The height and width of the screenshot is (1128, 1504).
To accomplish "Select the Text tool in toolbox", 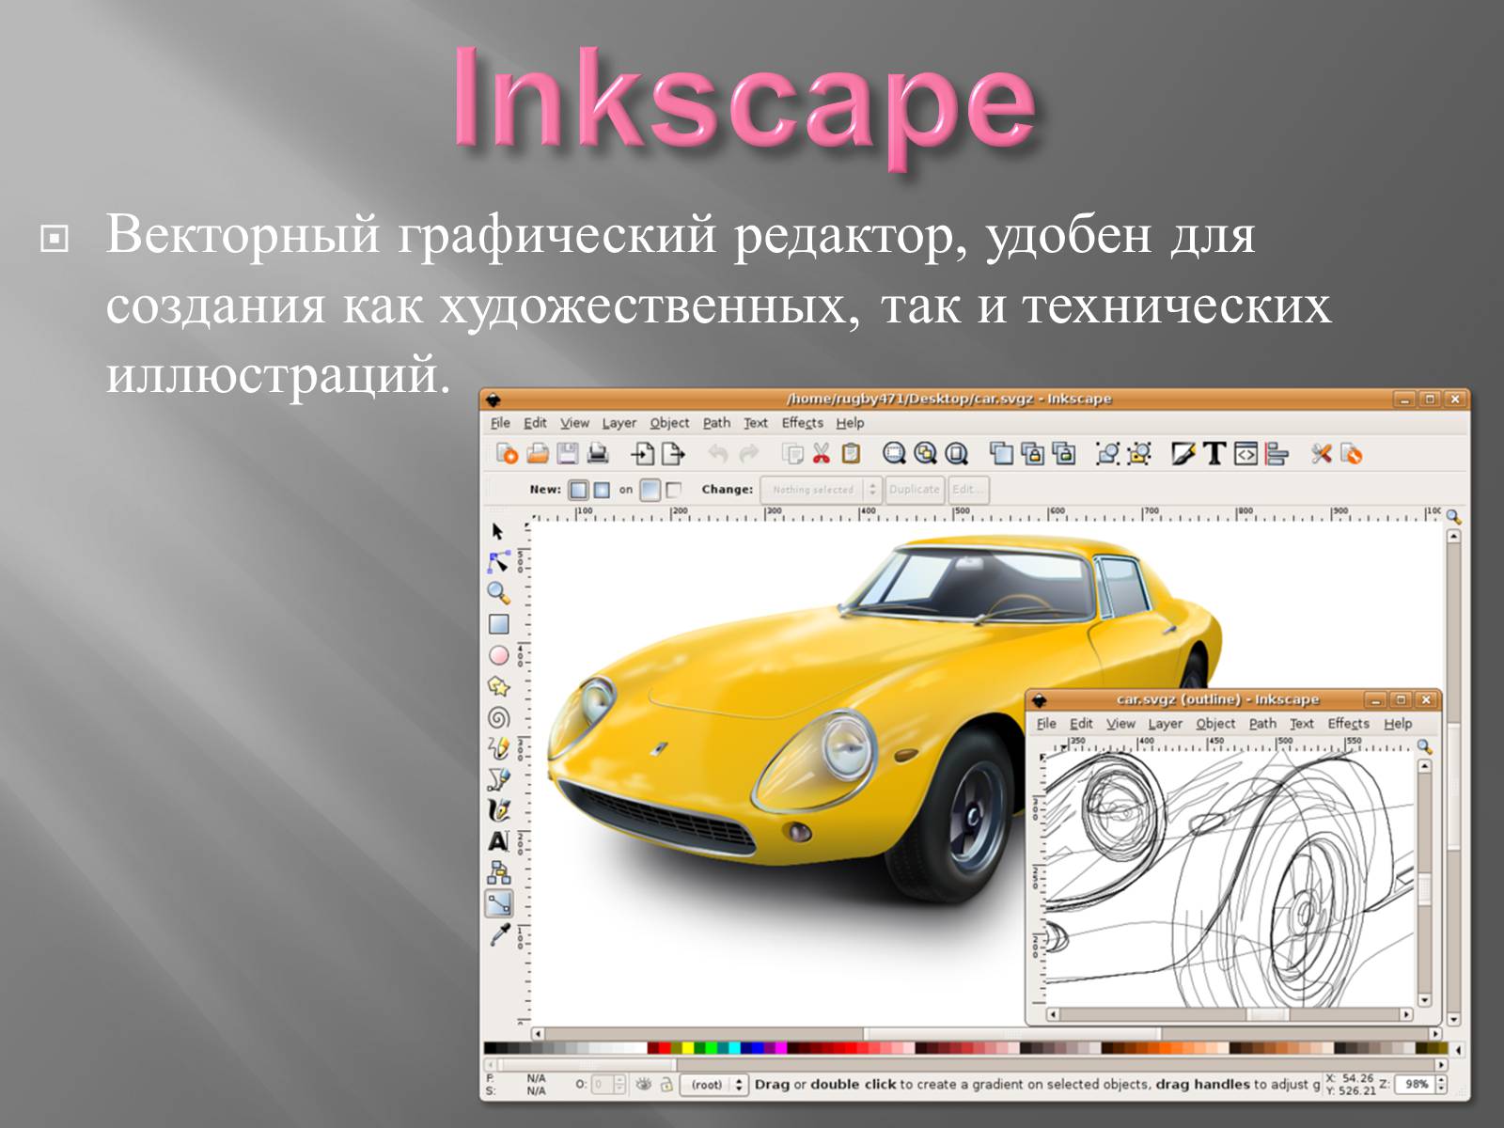I will (498, 841).
